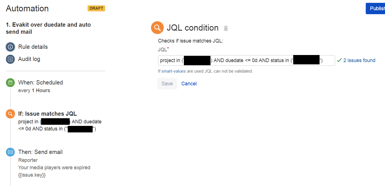Image resolution: width=385 pixels, height=186 pixels.
Task: Open Rule details section
Action: point(33,47)
